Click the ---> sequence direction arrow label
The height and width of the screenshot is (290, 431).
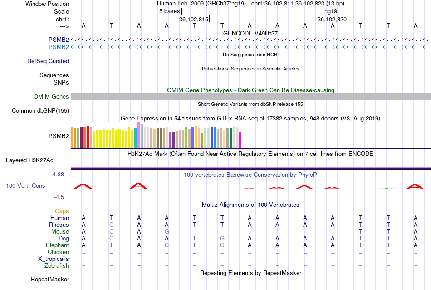coord(64,26)
